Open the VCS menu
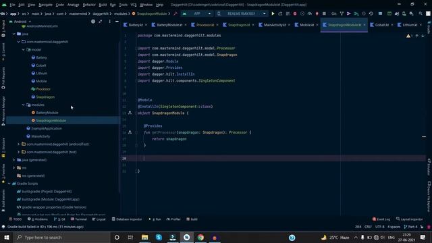432x243 pixels. tap(134, 5)
